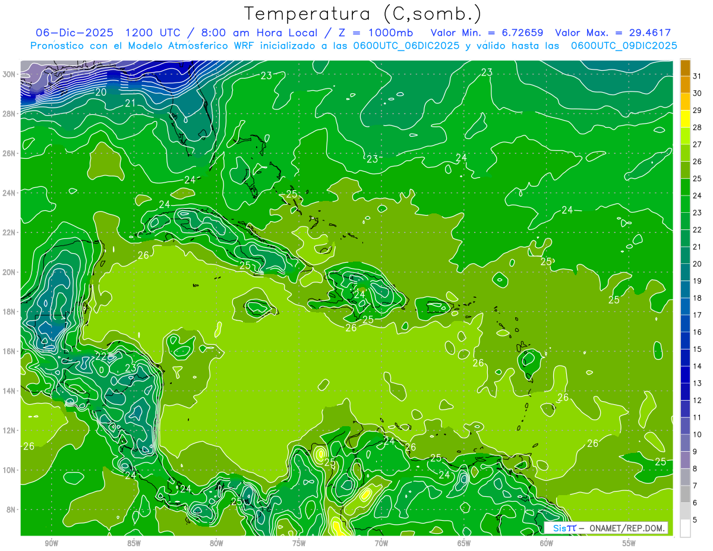The width and height of the screenshot is (713, 551).
Task: Click the teal legend swatch between 19 and 20
Action: tap(685, 272)
